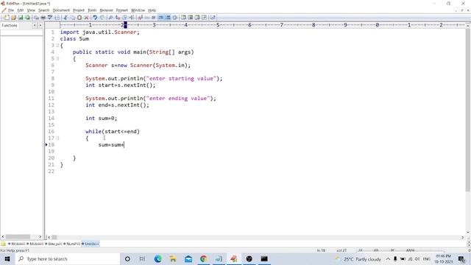Click the Copy toolbar icon

pyautogui.click(x=72, y=18)
